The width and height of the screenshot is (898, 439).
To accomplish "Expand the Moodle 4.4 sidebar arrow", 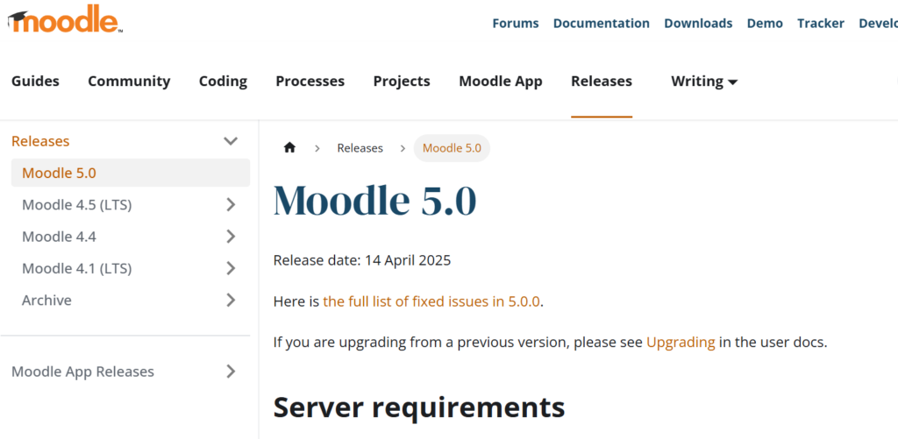I will point(231,237).
